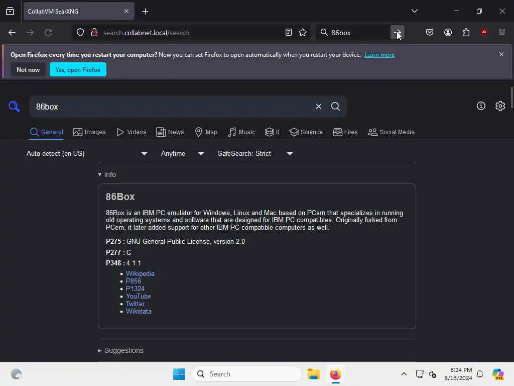This screenshot has height=386, width=514.
Task: Open SearXNG preferences gear icon
Action: tap(500, 106)
